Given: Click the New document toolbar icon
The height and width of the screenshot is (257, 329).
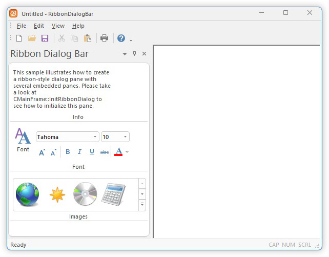Looking at the screenshot, I should [19, 38].
